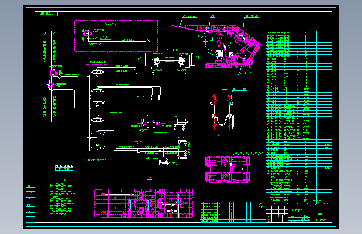Select the "C1" view label under the hose detail

pos(220,135)
